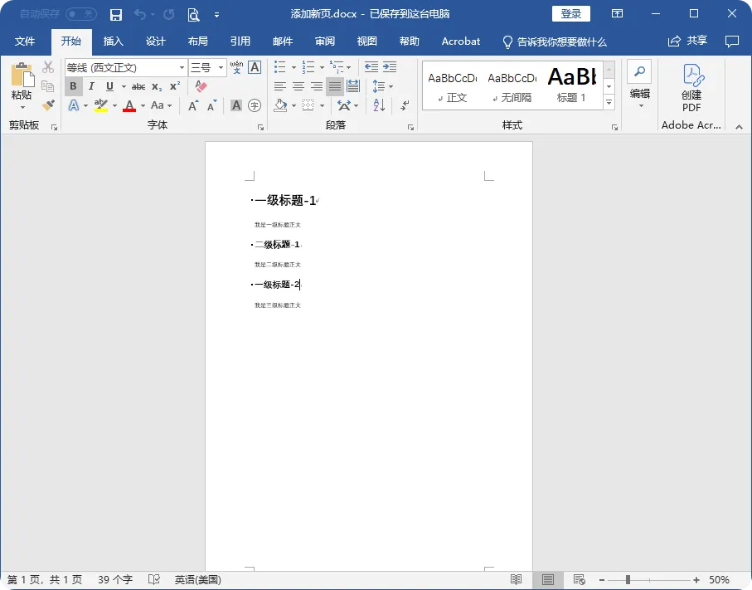The image size is (752, 590).
Task: Click the Redo/Repeat icon
Action: pyautogui.click(x=169, y=14)
